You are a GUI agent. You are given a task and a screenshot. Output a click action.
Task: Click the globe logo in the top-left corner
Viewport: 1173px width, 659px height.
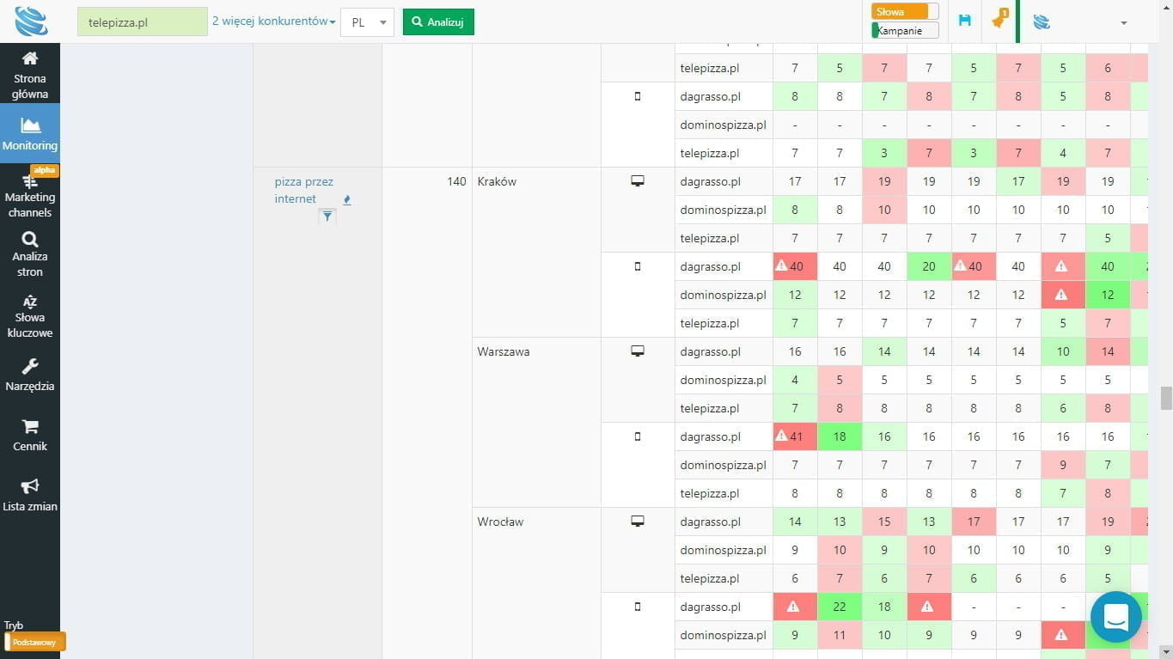(x=31, y=21)
